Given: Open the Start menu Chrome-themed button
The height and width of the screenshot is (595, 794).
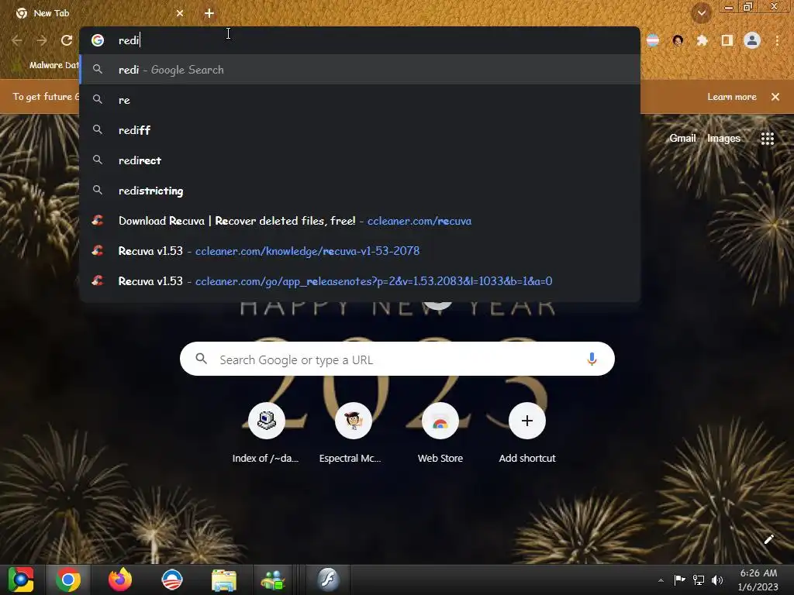Looking at the screenshot, I should tap(21, 580).
